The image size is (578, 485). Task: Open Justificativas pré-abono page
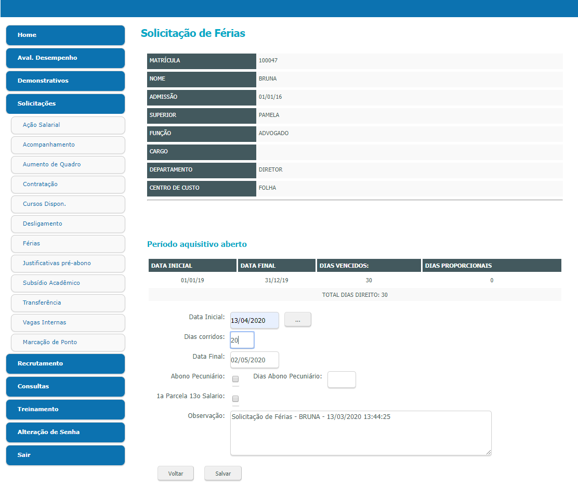tap(68, 263)
